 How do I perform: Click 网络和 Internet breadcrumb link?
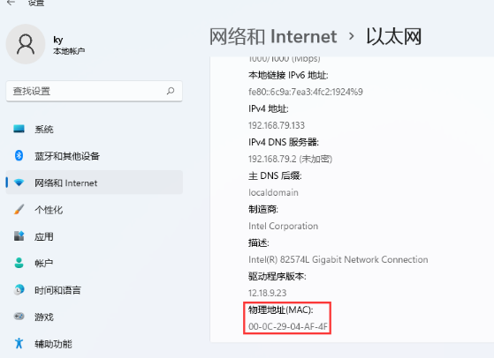click(273, 36)
